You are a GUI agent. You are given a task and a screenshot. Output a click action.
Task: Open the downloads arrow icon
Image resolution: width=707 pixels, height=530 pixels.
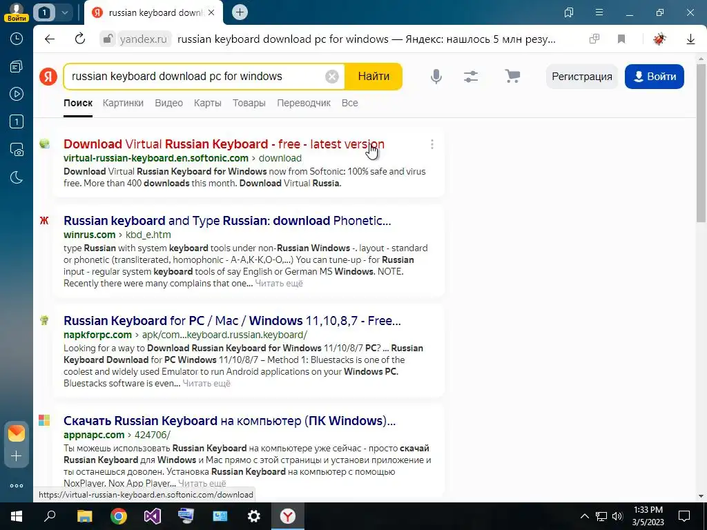(690, 39)
